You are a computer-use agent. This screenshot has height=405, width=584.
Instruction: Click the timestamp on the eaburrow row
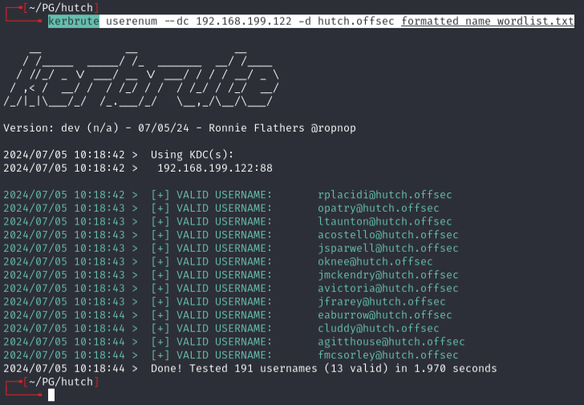tap(64, 315)
